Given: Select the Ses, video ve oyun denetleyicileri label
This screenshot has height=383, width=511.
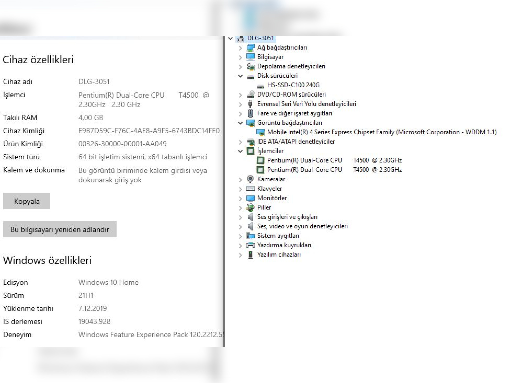Looking at the screenshot, I should point(303,226).
